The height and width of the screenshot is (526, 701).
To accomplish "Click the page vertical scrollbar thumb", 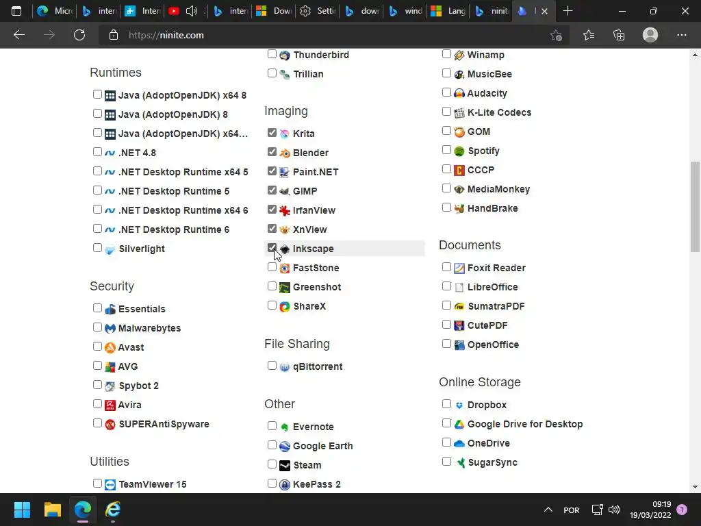I will (695, 207).
